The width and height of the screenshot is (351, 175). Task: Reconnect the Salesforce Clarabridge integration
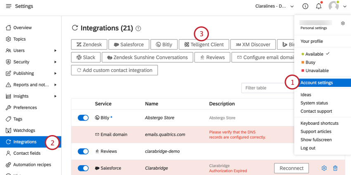click(292, 168)
